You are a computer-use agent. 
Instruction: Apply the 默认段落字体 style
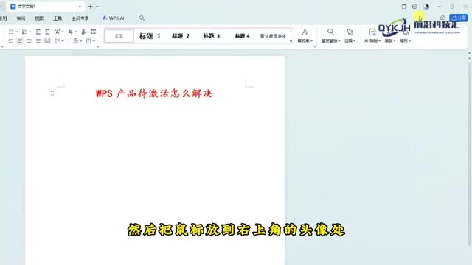click(273, 36)
